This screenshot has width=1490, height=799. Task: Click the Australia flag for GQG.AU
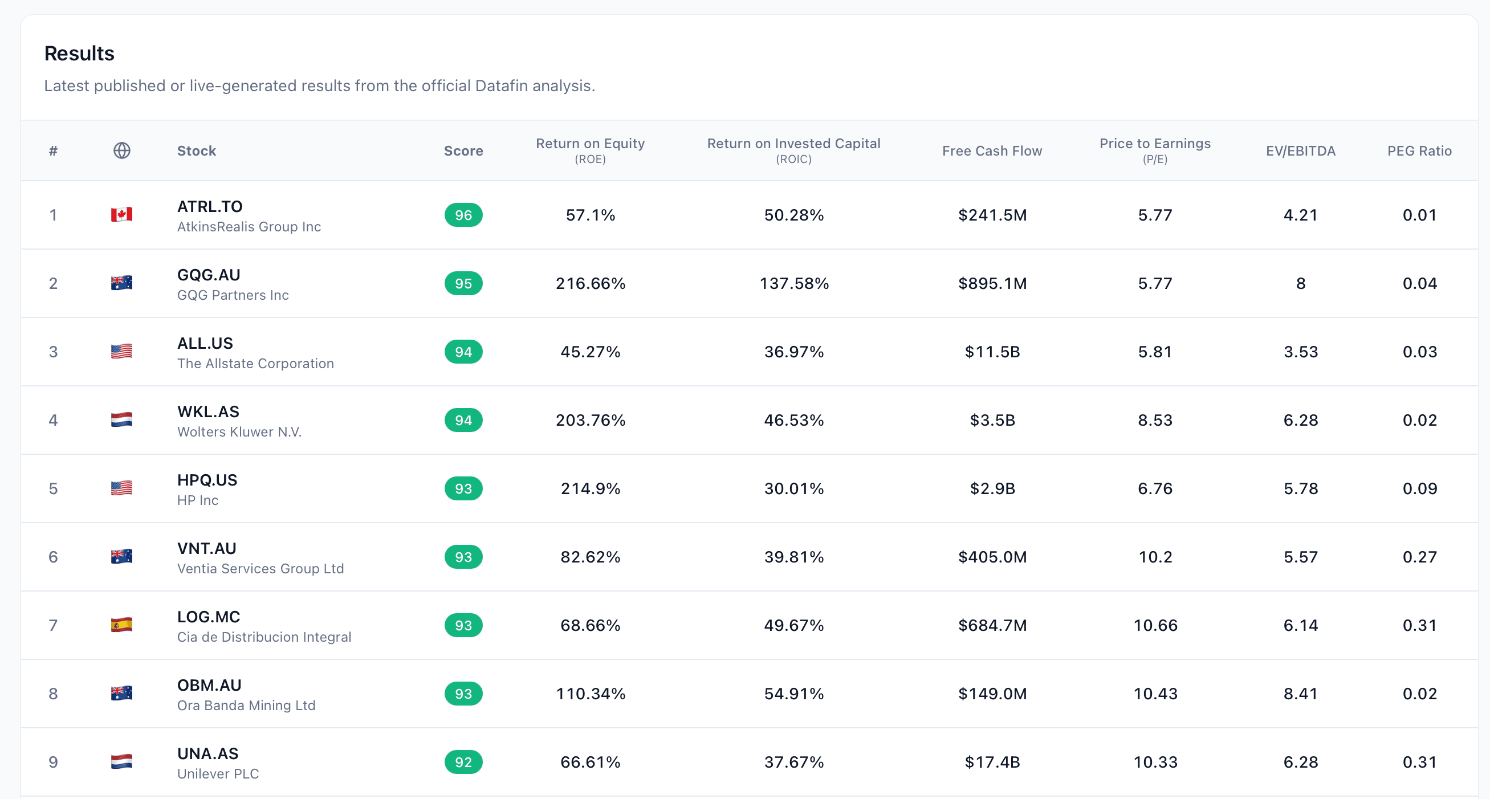pyautogui.click(x=121, y=283)
